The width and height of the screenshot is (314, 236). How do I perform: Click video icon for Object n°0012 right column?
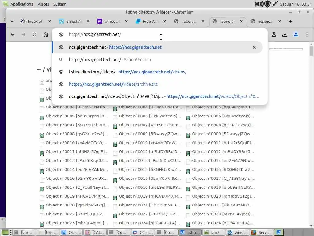[x=188, y=153]
